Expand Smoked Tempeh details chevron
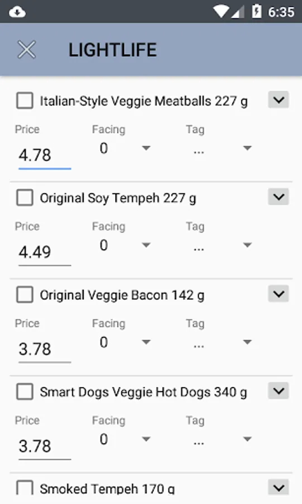 (279, 487)
